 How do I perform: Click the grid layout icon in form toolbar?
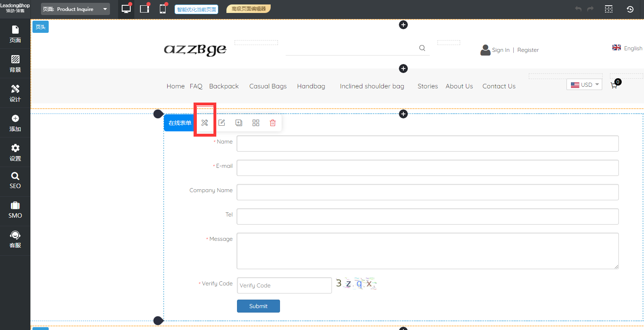[x=256, y=123]
